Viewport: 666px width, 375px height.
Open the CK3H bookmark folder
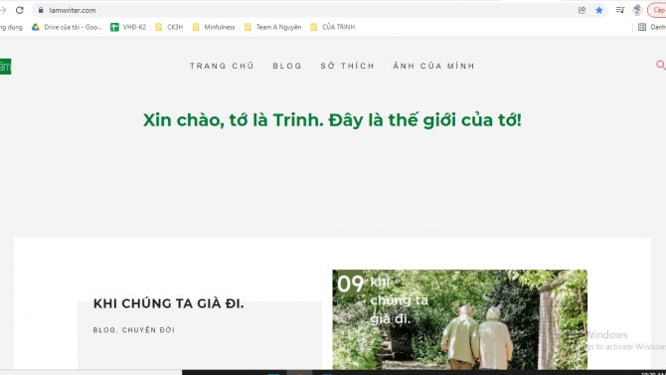click(x=169, y=27)
